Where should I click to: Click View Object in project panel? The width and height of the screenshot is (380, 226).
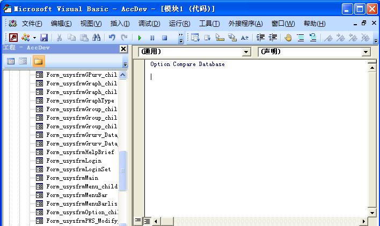coord(23,61)
